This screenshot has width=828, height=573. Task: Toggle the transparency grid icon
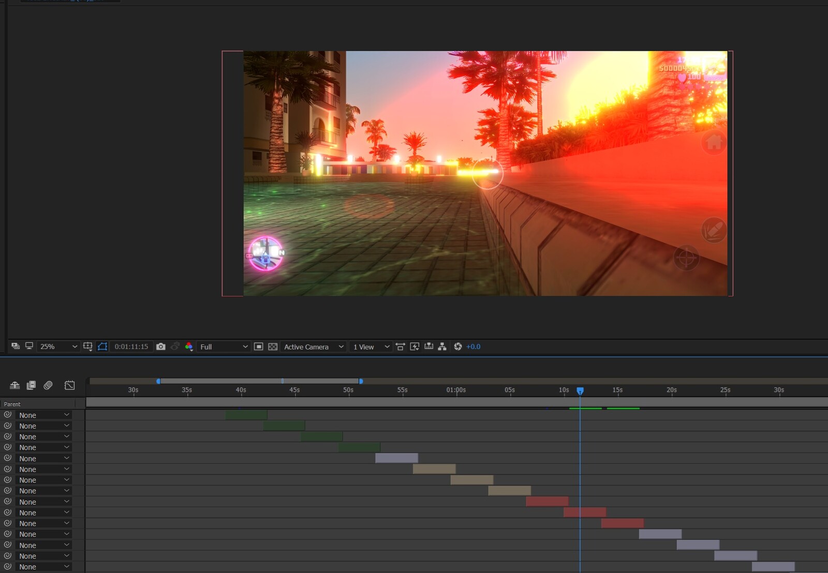point(273,346)
